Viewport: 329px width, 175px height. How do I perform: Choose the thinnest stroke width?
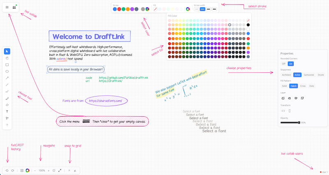pyautogui.click(x=197, y=9)
